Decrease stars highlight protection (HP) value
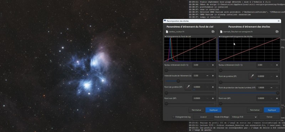This screenshot has width=285, height=132. pyautogui.click(x=271, y=88)
